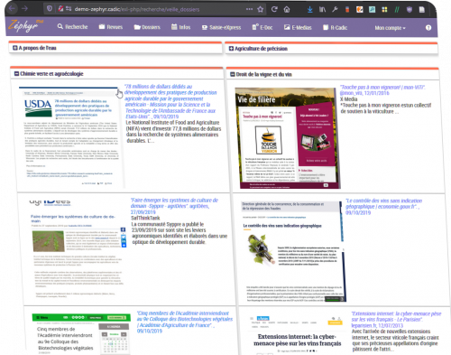The height and width of the screenshot is (355, 451).
Task: Expand the A propos de l'eau panel
Action: [x=15, y=48]
